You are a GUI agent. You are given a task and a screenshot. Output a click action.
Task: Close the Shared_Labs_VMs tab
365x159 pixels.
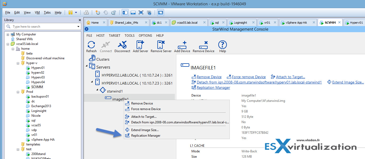coord(146,23)
